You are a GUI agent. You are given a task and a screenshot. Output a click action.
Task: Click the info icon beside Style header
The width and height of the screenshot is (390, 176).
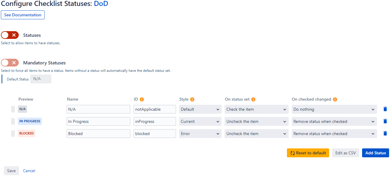[x=192, y=99]
